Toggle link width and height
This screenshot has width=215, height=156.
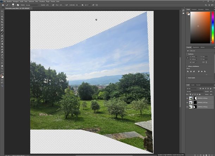(188, 58)
